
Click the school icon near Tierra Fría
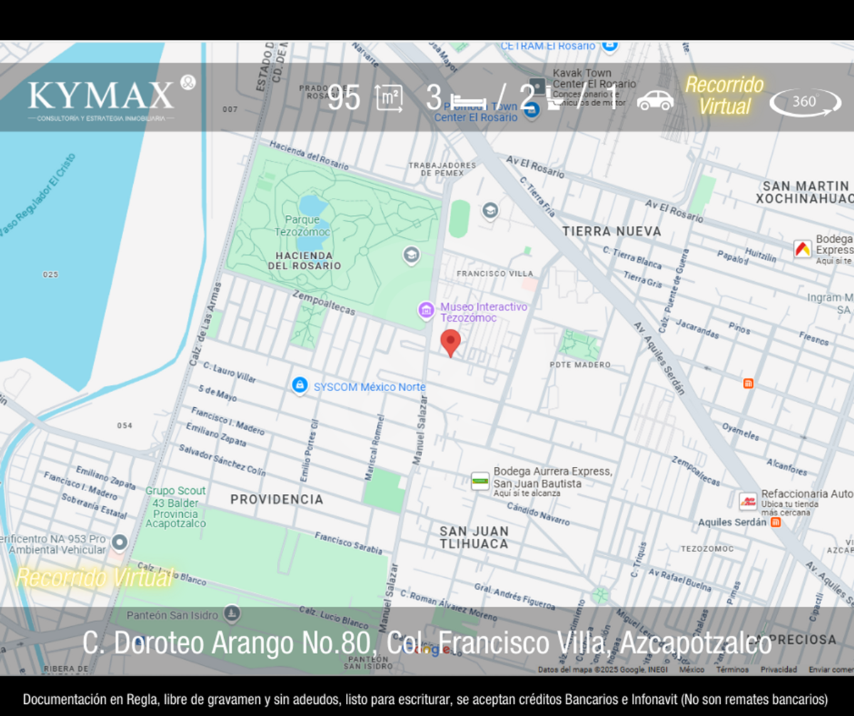[490, 210]
